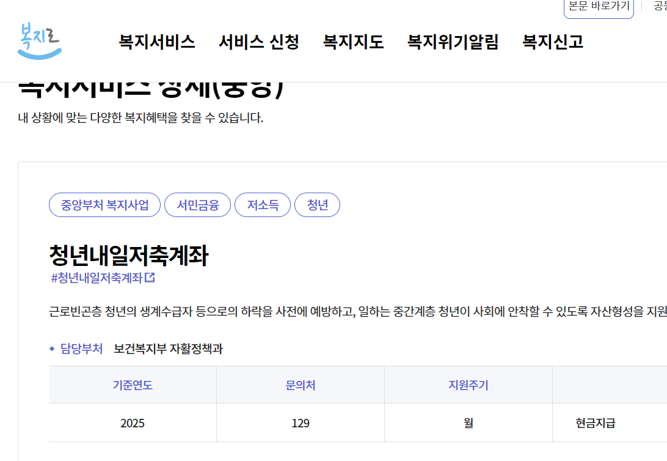Open the 서비스 신청 menu

coord(258,42)
